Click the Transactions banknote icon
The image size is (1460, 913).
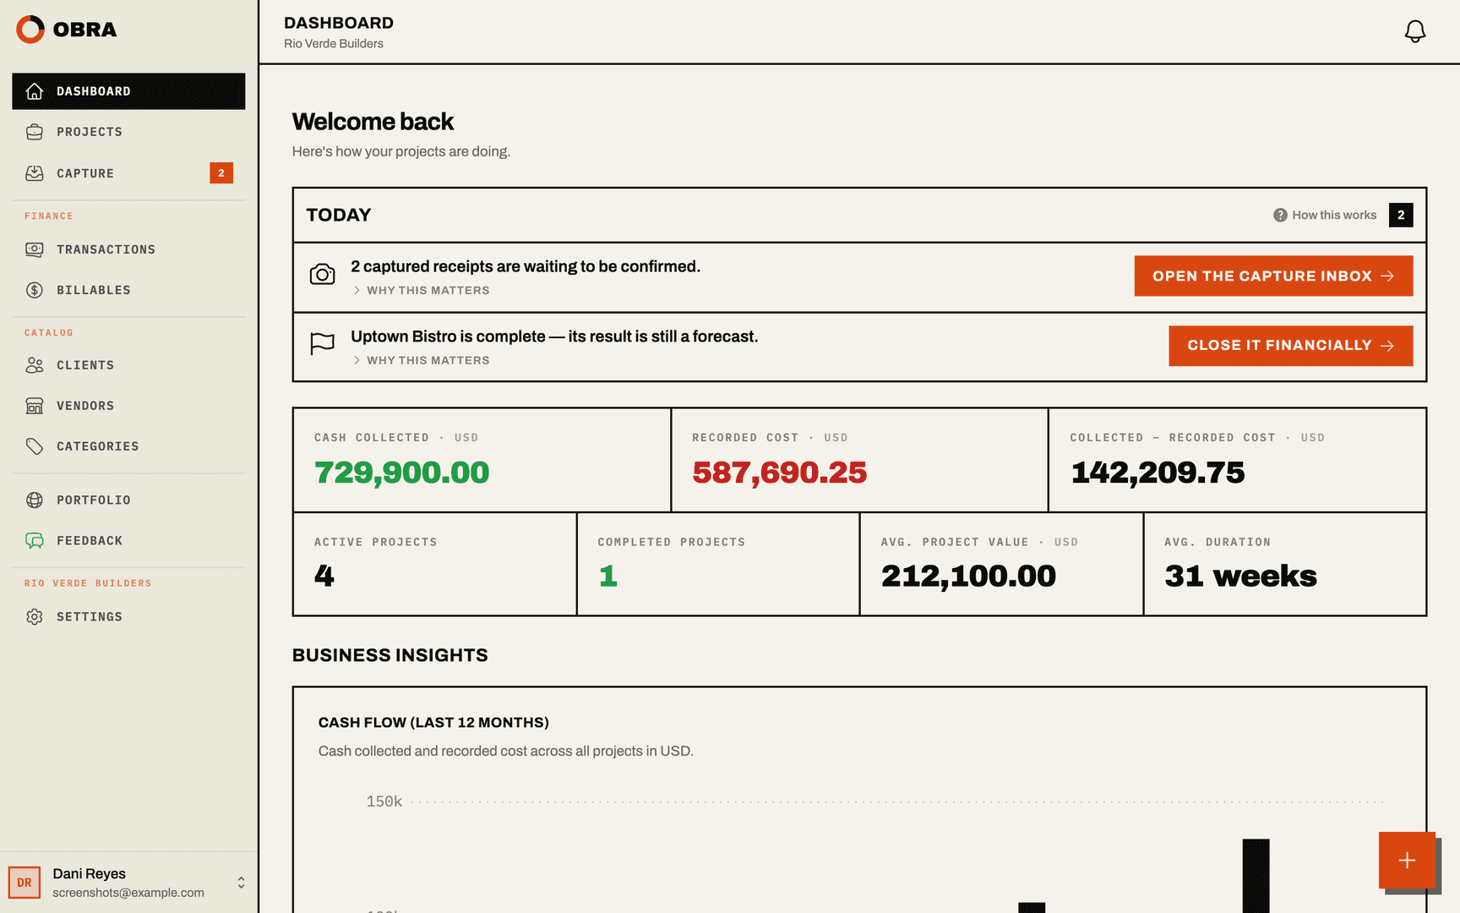pyautogui.click(x=35, y=249)
